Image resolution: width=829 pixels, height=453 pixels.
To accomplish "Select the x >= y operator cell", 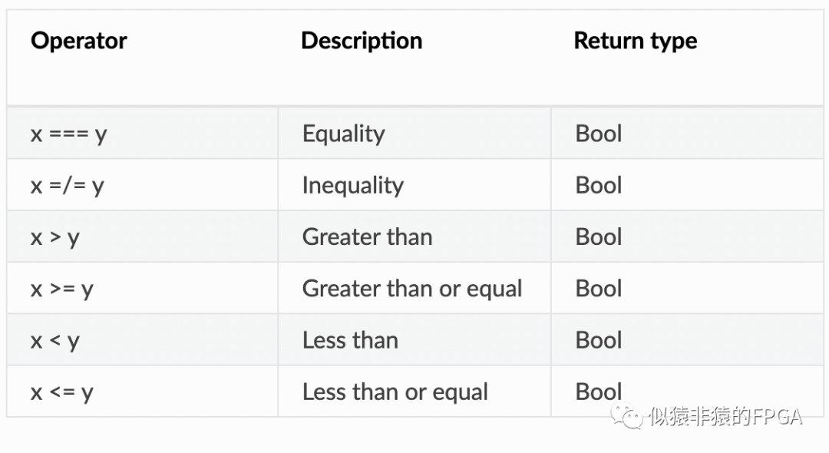I will [62, 289].
